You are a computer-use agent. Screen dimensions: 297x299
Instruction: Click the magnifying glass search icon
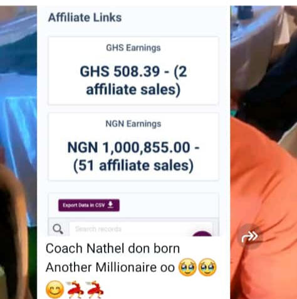click(x=58, y=229)
